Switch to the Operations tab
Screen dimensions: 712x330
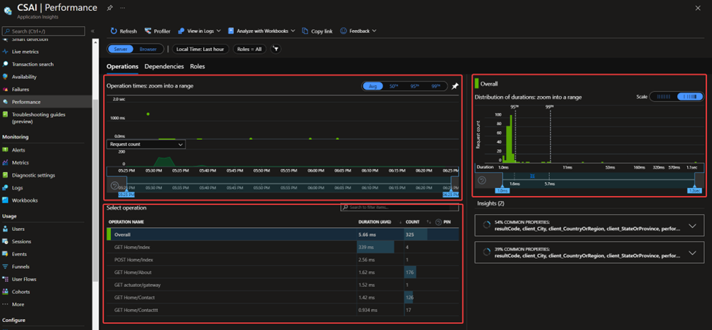pos(123,66)
